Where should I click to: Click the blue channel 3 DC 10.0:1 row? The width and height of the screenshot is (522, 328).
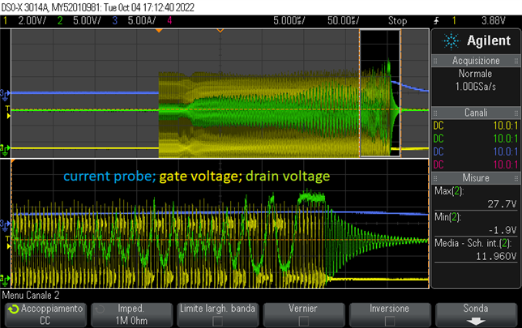click(x=476, y=151)
